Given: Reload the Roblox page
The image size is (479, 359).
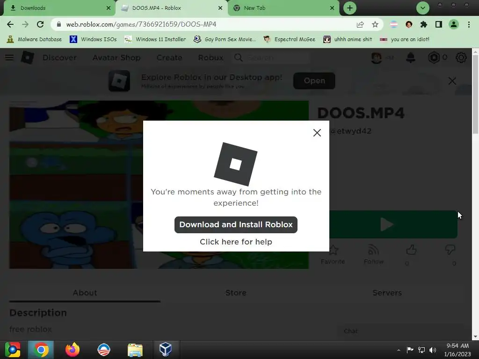Looking at the screenshot, I should [40, 24].
